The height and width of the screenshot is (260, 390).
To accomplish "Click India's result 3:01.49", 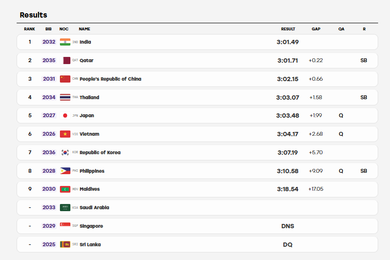I will click(288, 42).
